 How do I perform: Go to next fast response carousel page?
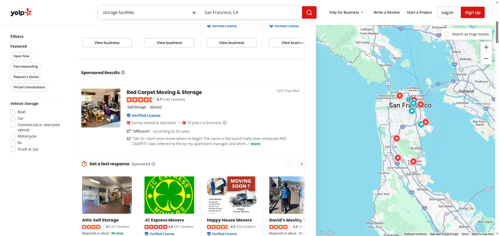(301, 164)
